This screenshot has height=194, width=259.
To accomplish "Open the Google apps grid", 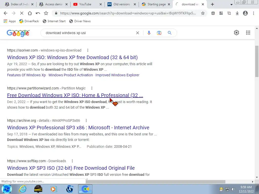I will click(248, 33).
